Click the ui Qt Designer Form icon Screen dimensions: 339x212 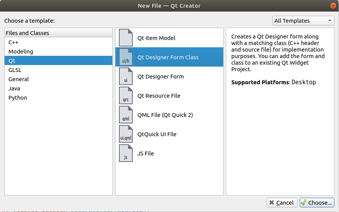click(x=126, y=76)
